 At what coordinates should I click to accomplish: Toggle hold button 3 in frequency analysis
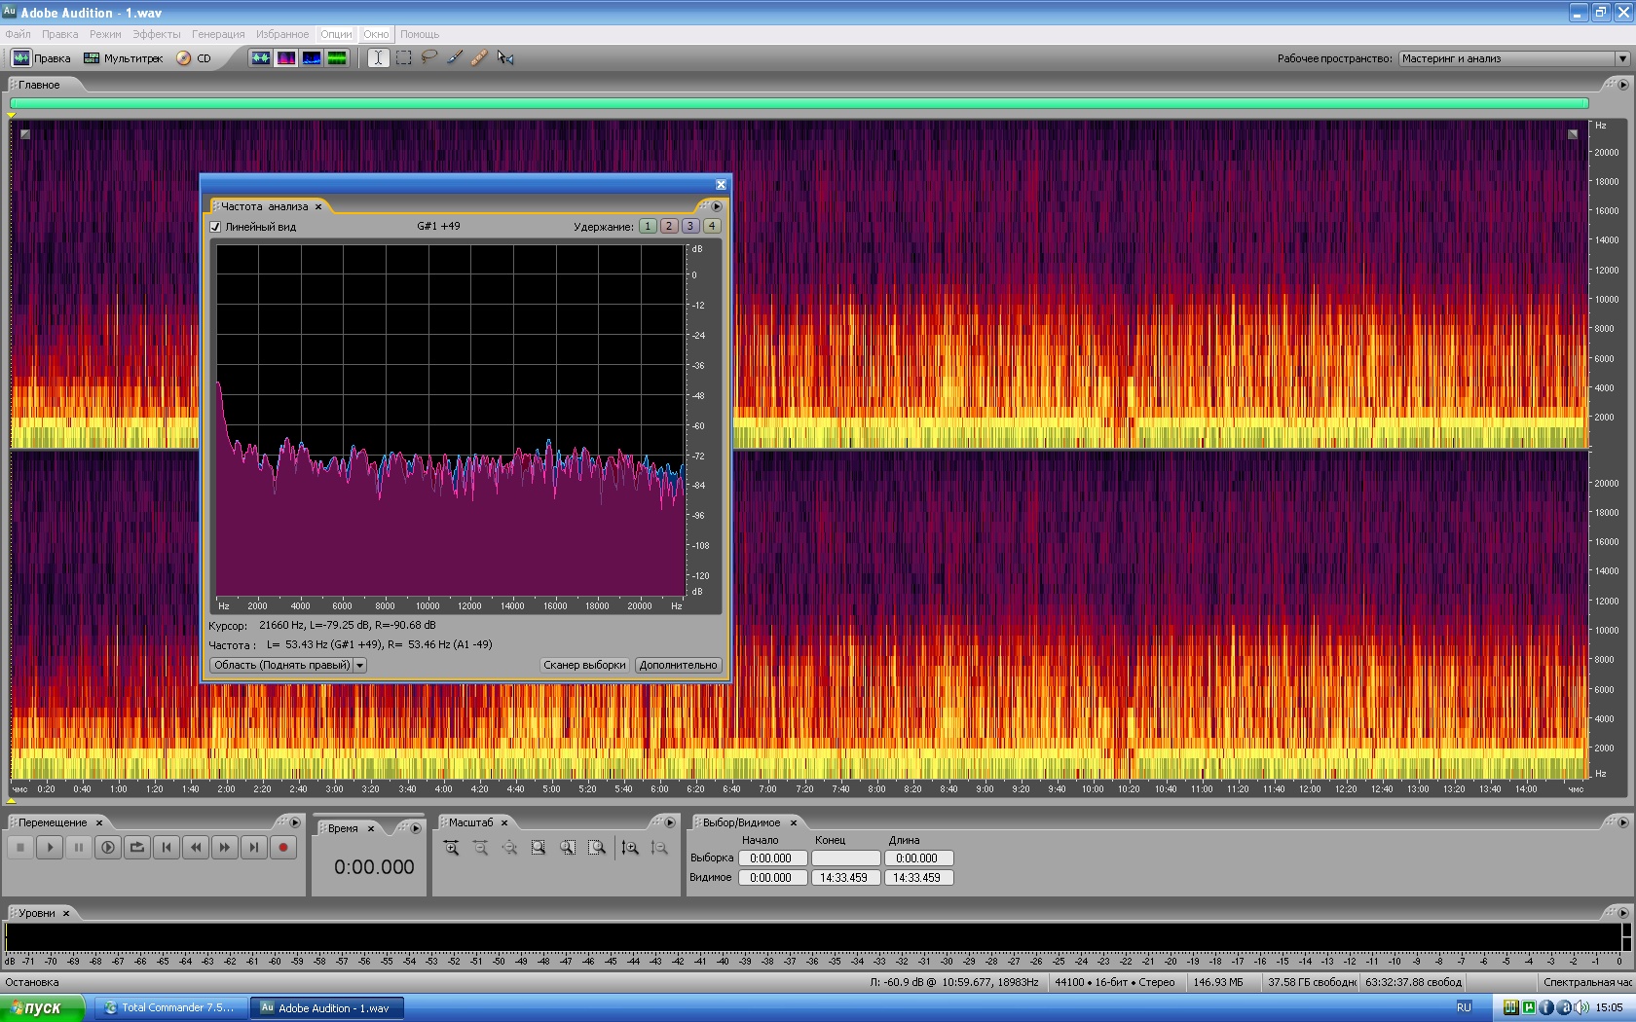coord(690,226)
